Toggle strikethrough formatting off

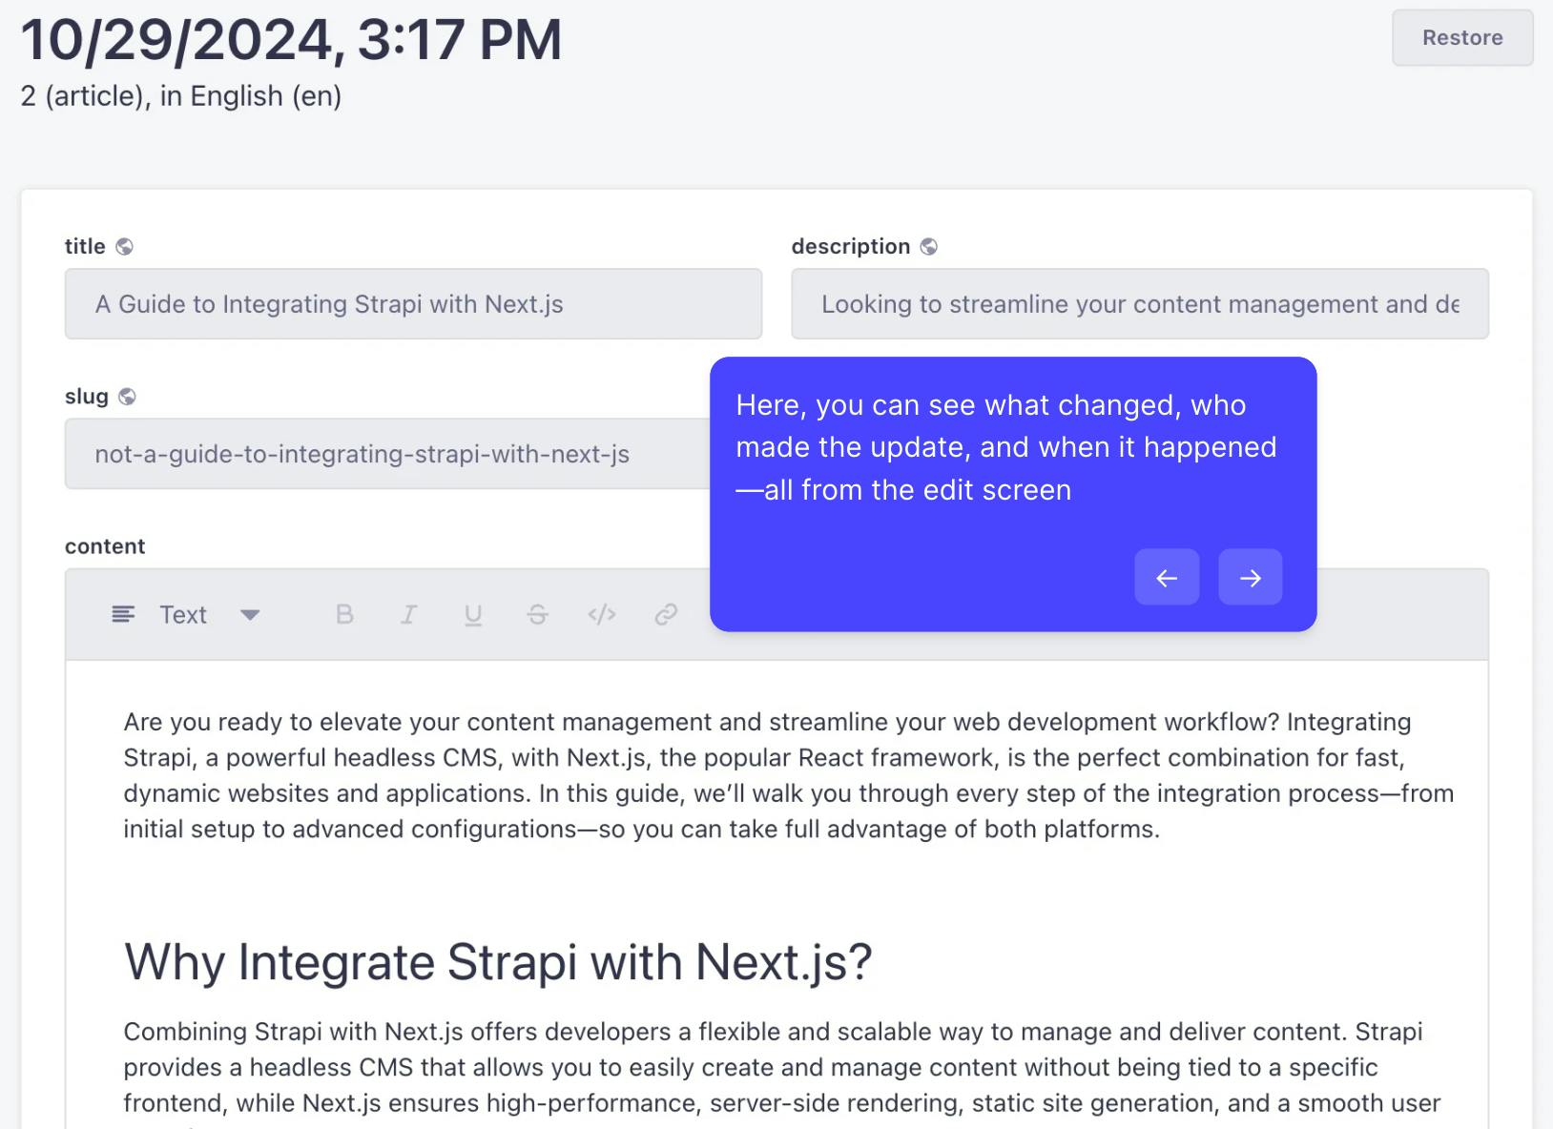(x=537, y=615)
